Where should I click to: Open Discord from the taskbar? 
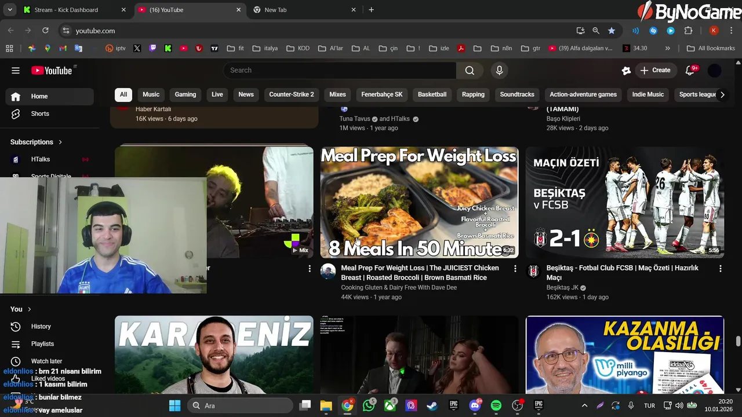(x=475, y=405)
